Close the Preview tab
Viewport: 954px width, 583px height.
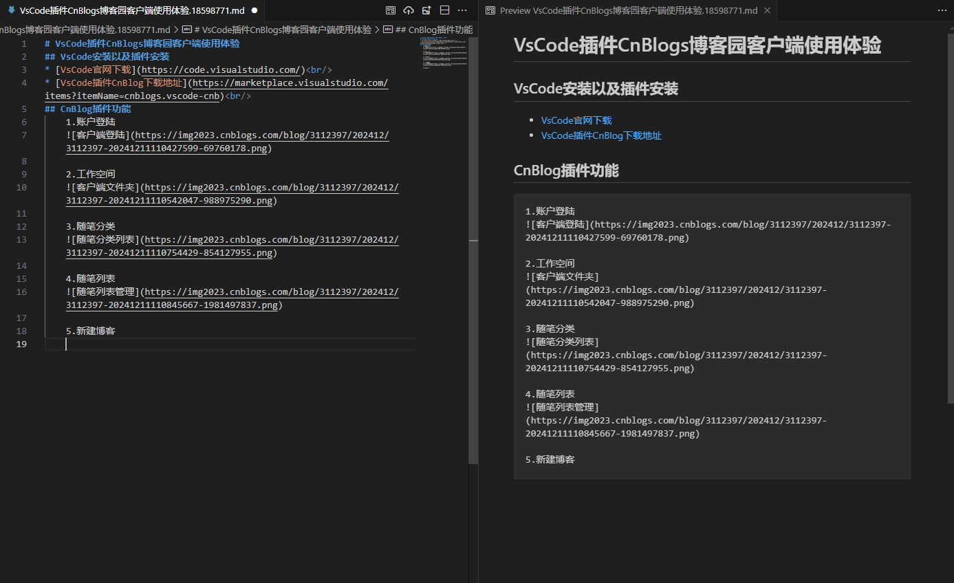[x=767, y=10]
